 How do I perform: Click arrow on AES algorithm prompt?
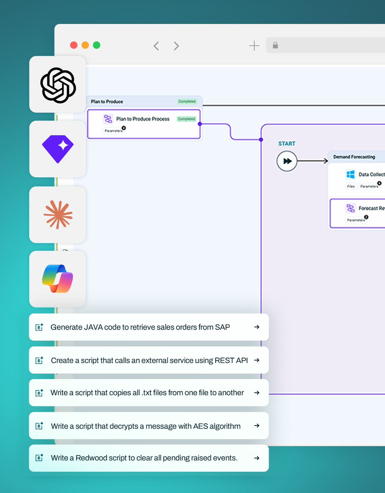coord(257,426)
